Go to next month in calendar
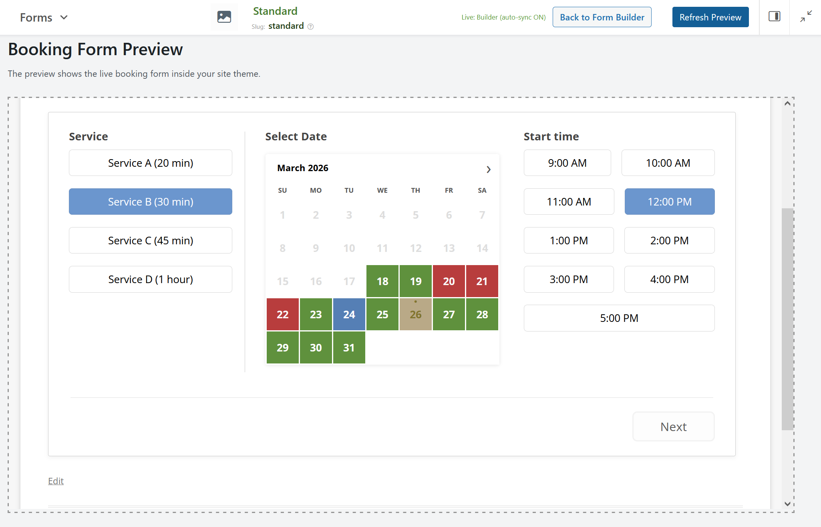 (x=488, y=169)
